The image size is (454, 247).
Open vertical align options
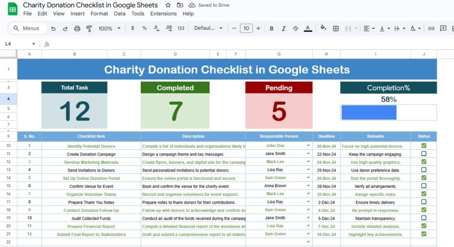(x=384, y=28)
